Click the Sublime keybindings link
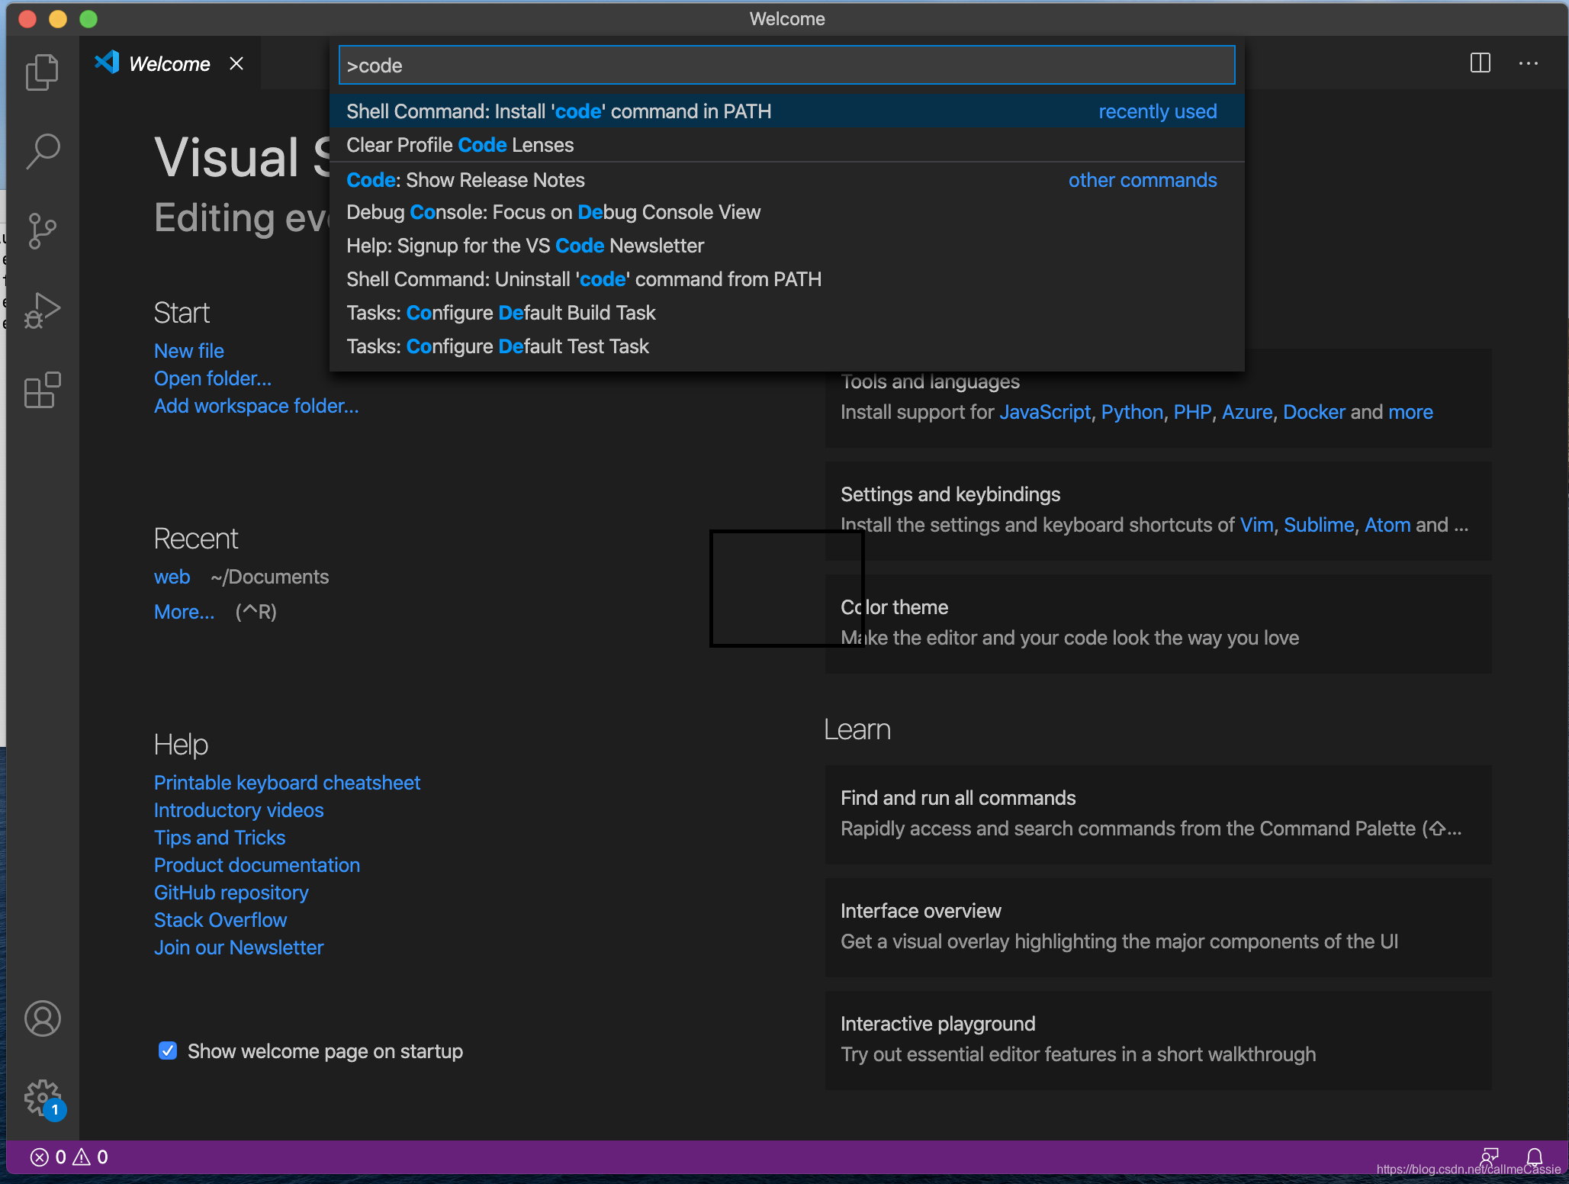 click(x=1319, y=525)
